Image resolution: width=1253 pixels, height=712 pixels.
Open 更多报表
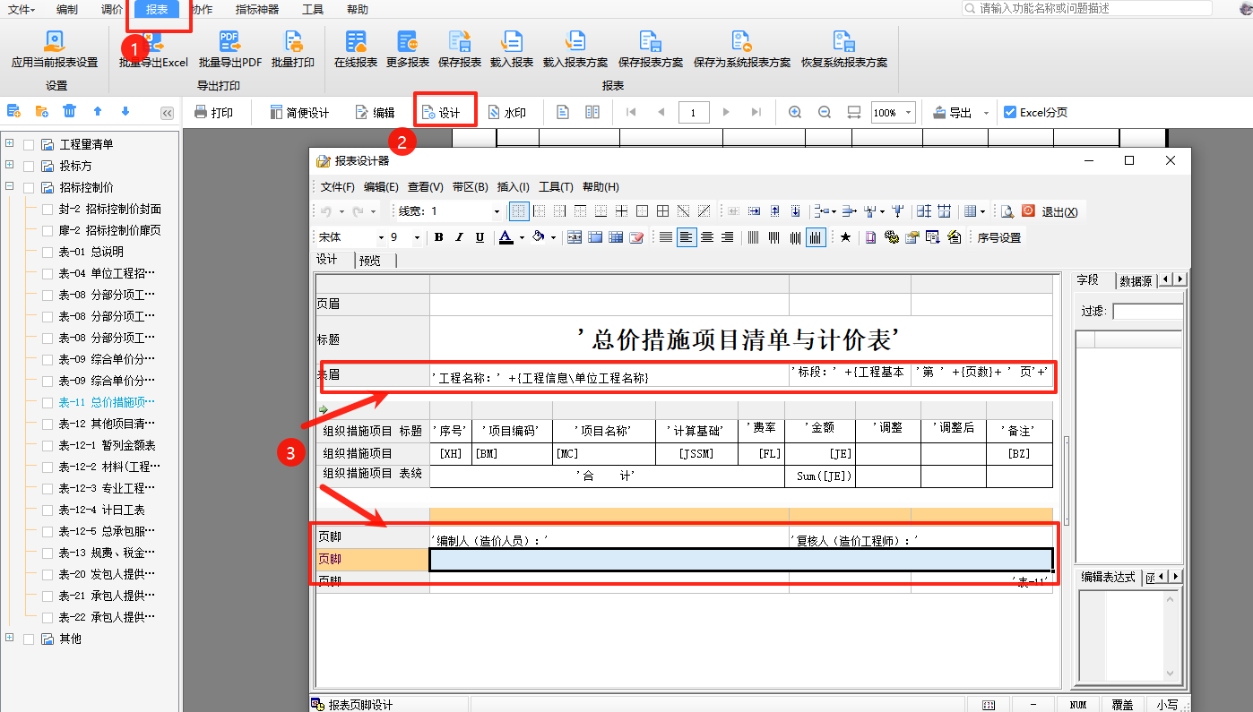coord(408,49)
